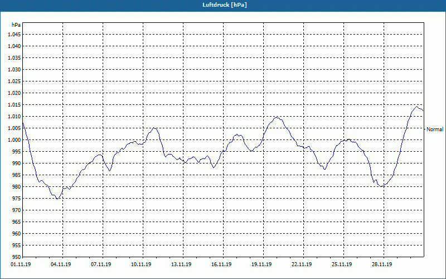Click the "hPa" unit label on the axis
The height and width of the screenshot is (279, 446).
pyautogui.click(x=16, y=25)
